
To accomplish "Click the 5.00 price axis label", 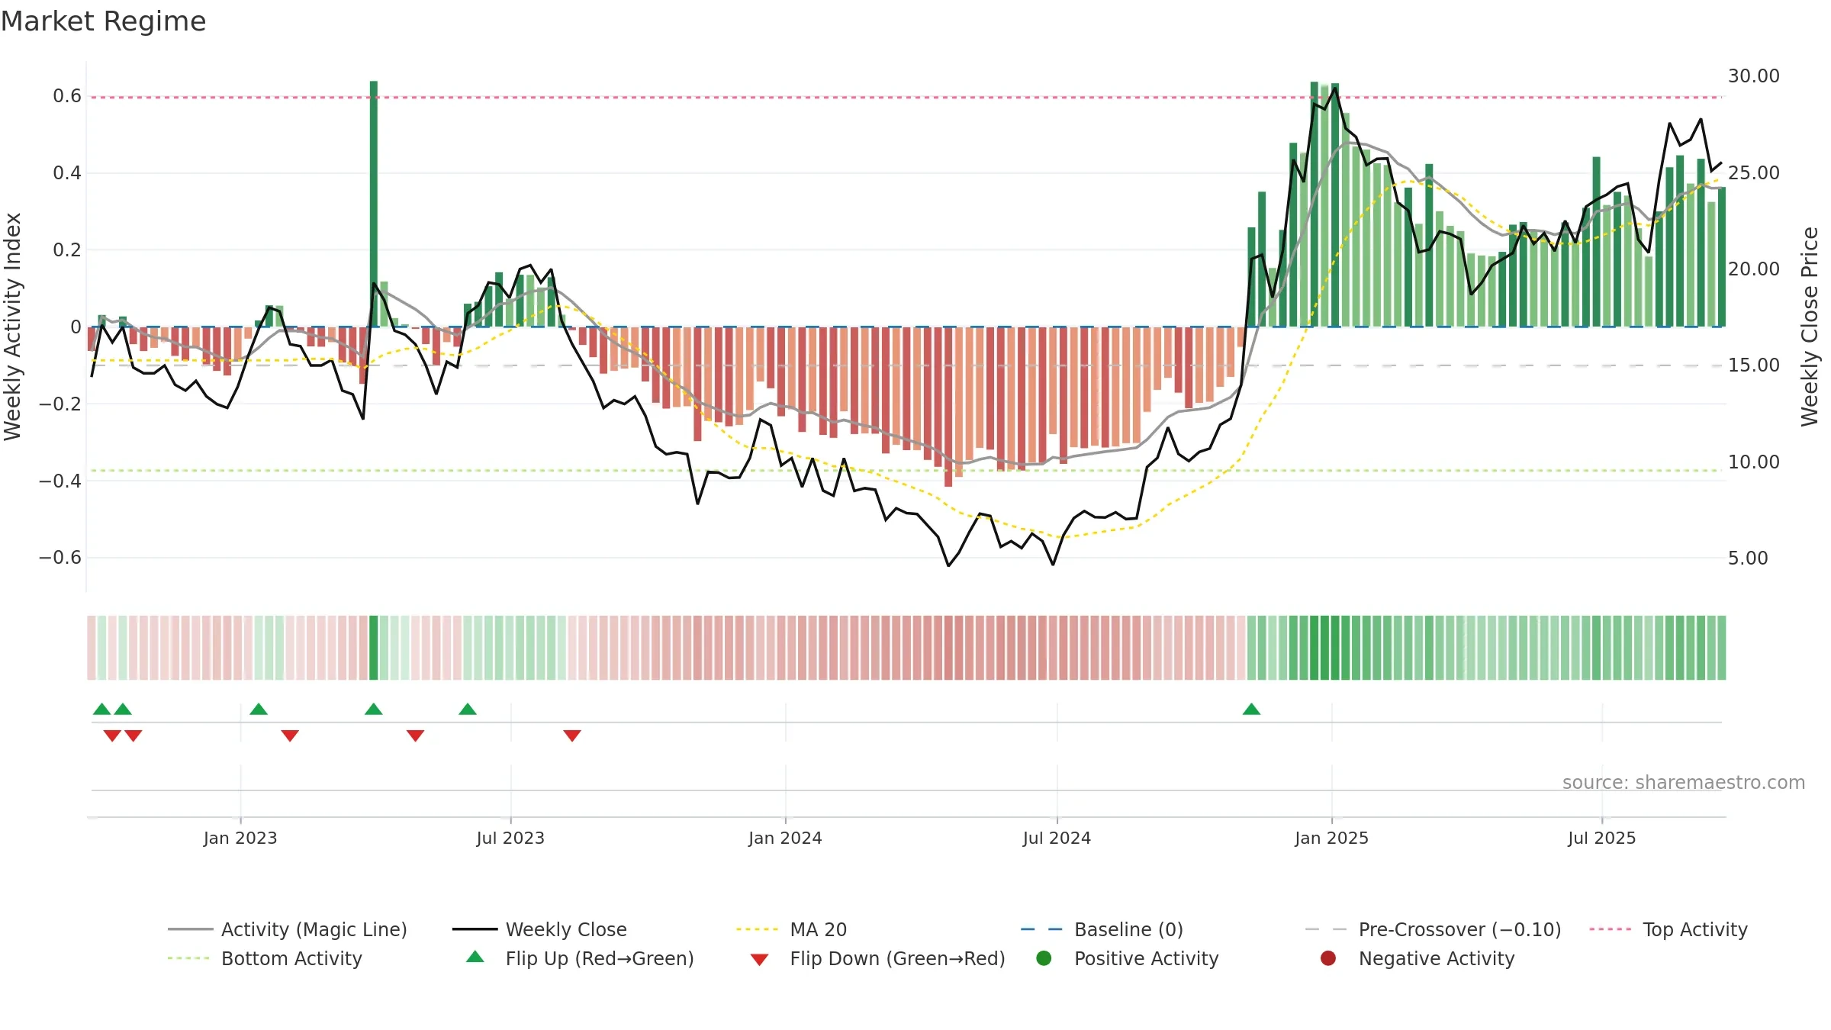I will coord(1748,558).
